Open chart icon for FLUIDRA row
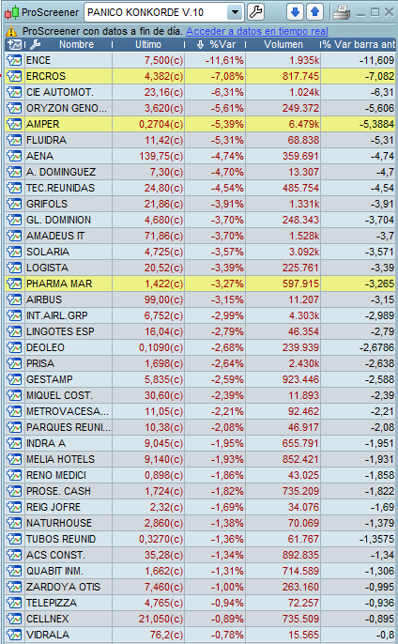Screen dimensions: 398x644 14,140
